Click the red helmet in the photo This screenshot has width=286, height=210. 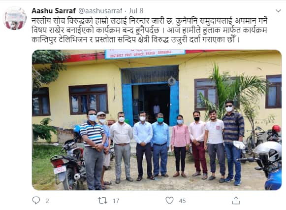[277, 129]
